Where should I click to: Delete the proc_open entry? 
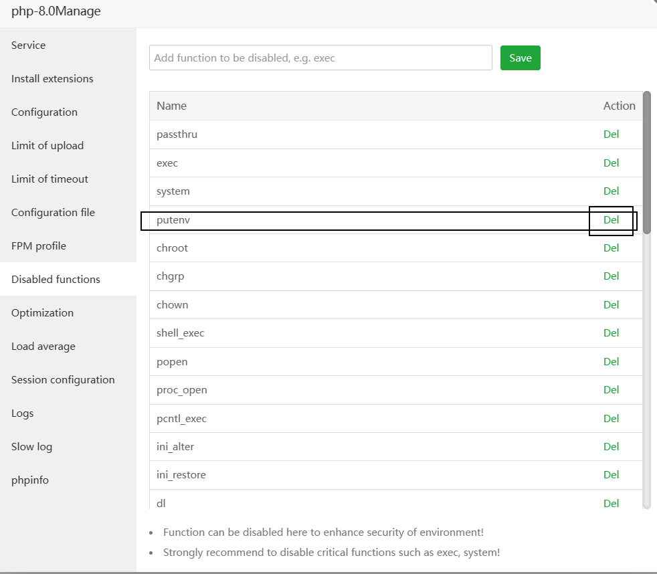tap(611, 390)
